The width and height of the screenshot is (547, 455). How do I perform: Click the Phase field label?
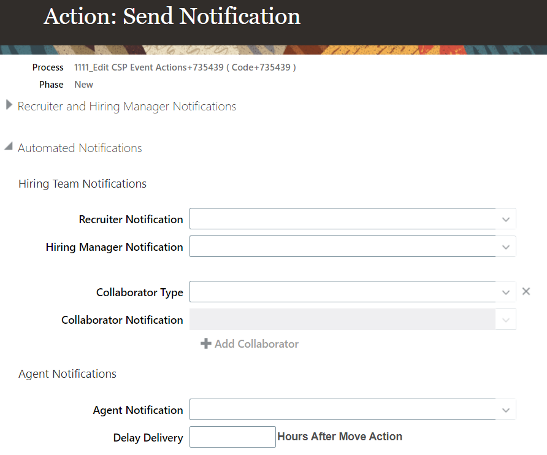52,85
